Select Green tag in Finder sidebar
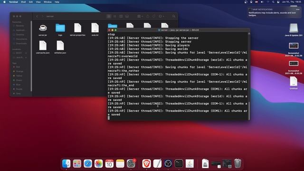This screenshot has width=304, height=171. 18,80
